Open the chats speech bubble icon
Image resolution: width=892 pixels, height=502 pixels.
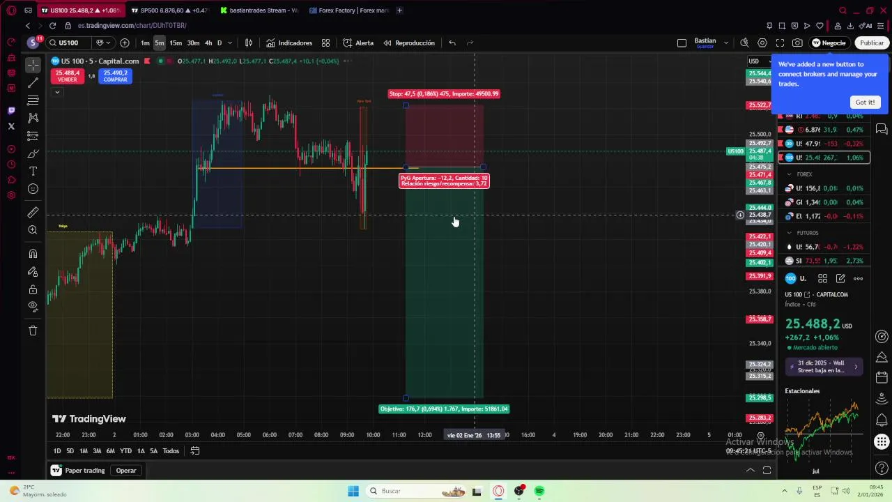pyautogui.click(x=882, y=129)
